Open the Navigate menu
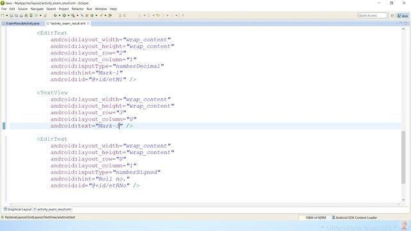This screenshot has height=231, width=411. pyautogui.click(x=37, y=9)
